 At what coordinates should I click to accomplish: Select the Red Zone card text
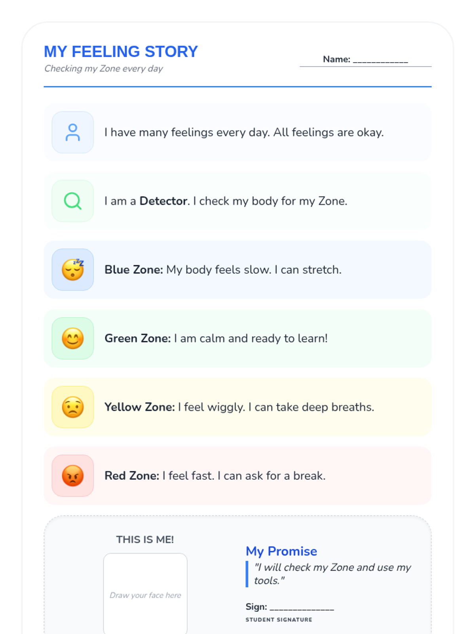point(215,475)
